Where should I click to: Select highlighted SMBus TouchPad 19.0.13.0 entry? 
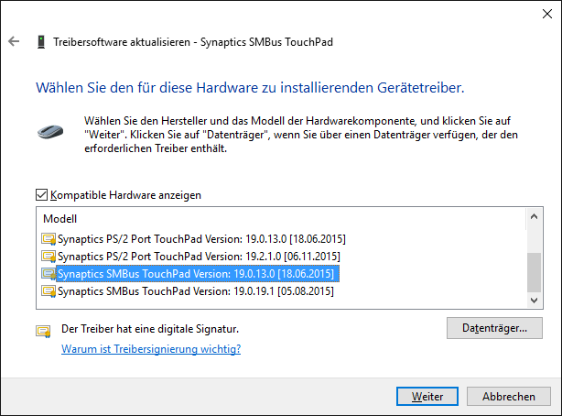click(195, 274)
